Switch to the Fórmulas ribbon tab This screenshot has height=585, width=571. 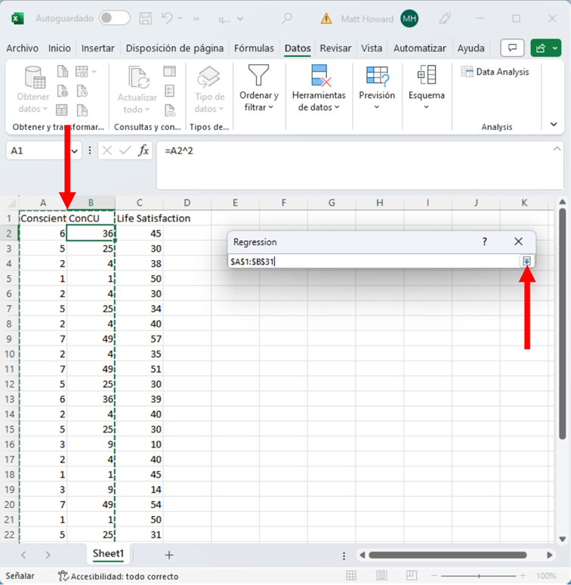coord(254,48)
